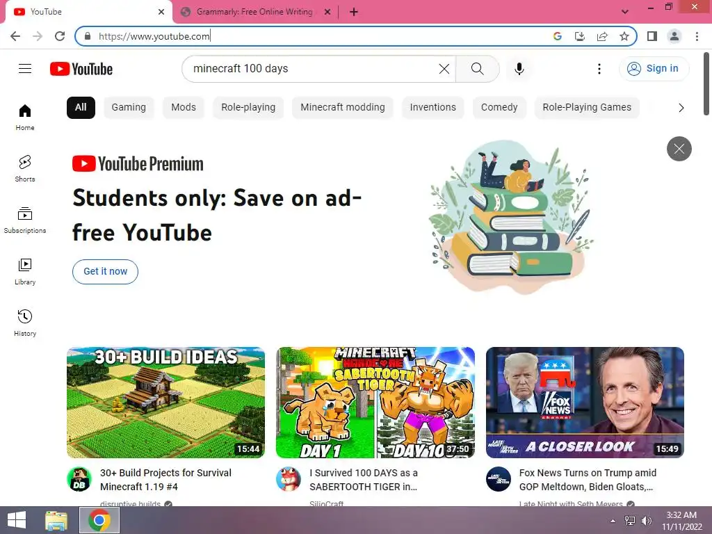Click Get it now button

[x=106, y=272]
